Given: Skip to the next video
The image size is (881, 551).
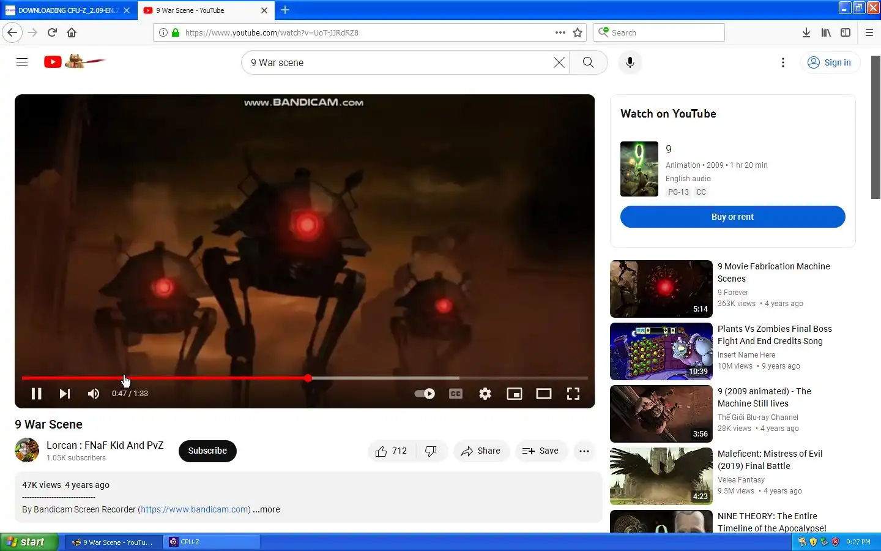Looking at the screenshot, I should (65, 394).
